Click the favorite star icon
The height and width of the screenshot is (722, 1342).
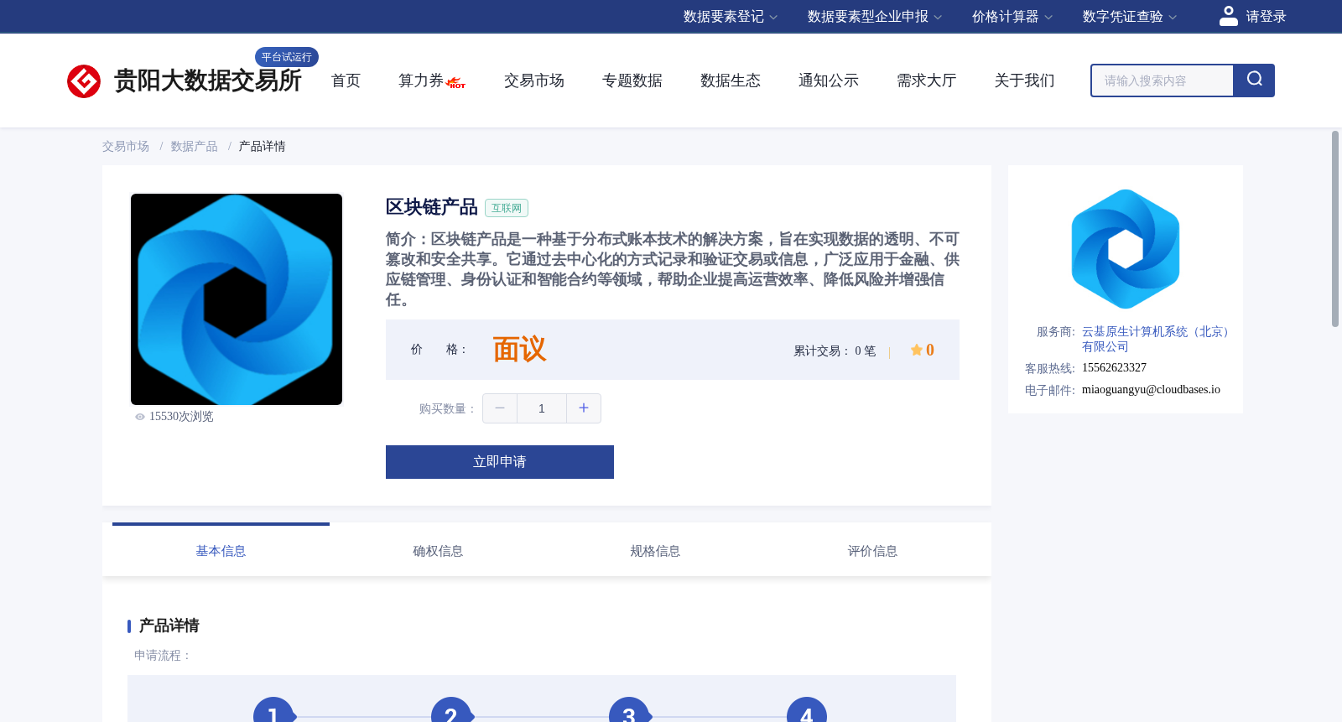(x=917, y=350)
